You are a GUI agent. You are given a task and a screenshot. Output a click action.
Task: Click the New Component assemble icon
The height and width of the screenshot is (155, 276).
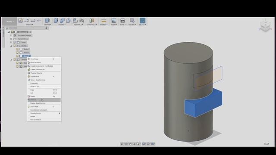point(75,21)
